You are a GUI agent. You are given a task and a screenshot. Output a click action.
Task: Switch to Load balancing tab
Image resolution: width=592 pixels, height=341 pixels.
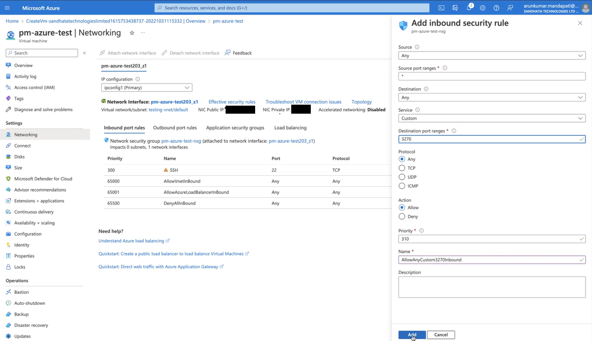[290, 128]
